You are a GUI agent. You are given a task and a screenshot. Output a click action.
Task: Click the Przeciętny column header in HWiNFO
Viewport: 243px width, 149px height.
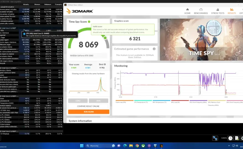59,4
